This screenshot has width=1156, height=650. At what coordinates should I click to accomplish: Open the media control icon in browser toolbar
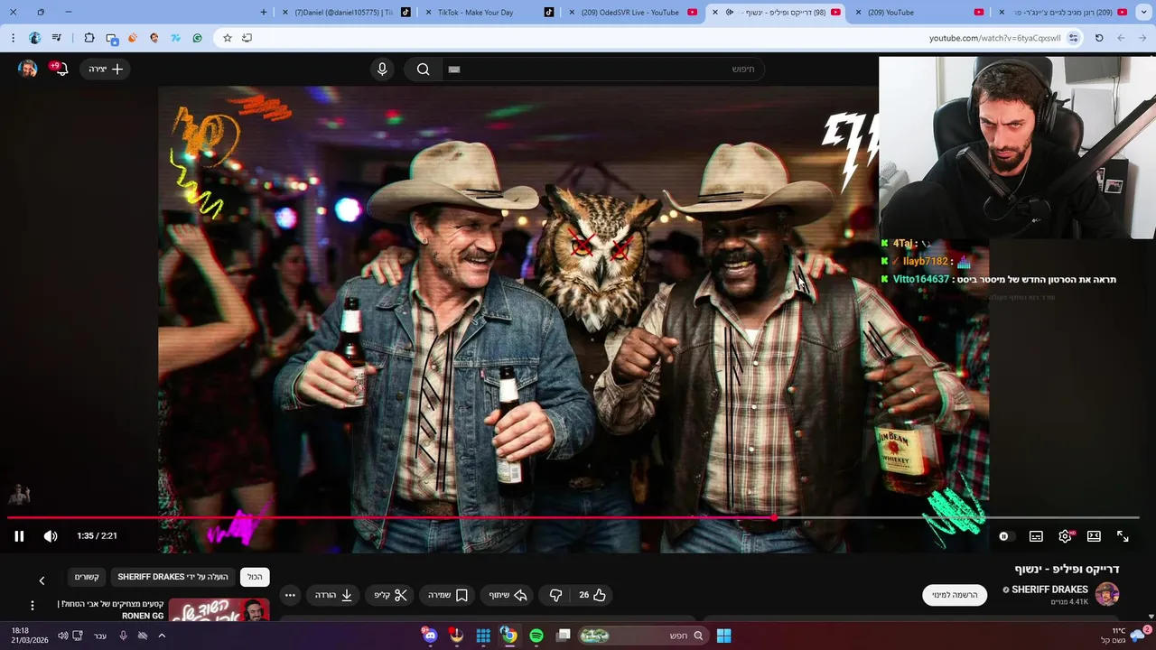(x=56, y=38)
